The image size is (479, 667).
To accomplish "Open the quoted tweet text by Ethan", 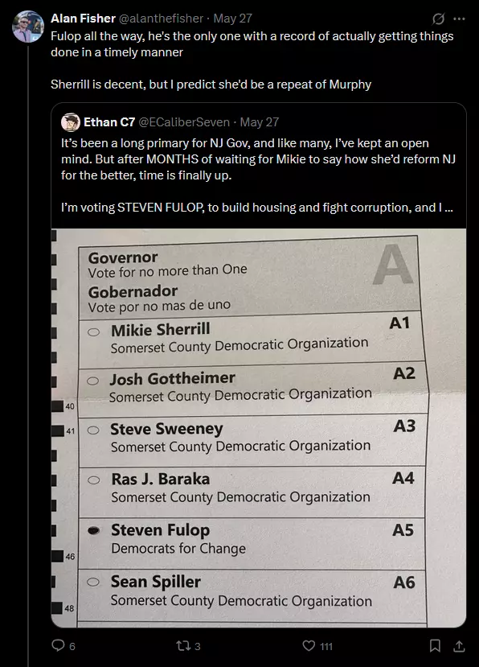I will click(258, 175).
